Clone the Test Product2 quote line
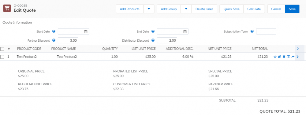This screenshot has height=115, width=306. pyautogui.click(x=280, y=57)
